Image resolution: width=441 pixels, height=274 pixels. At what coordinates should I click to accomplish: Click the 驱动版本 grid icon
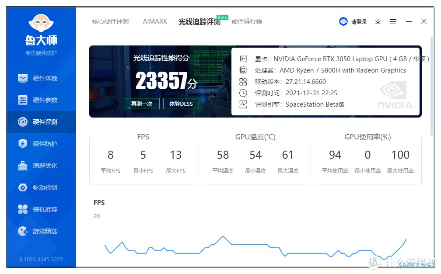(x=243, y=82)
